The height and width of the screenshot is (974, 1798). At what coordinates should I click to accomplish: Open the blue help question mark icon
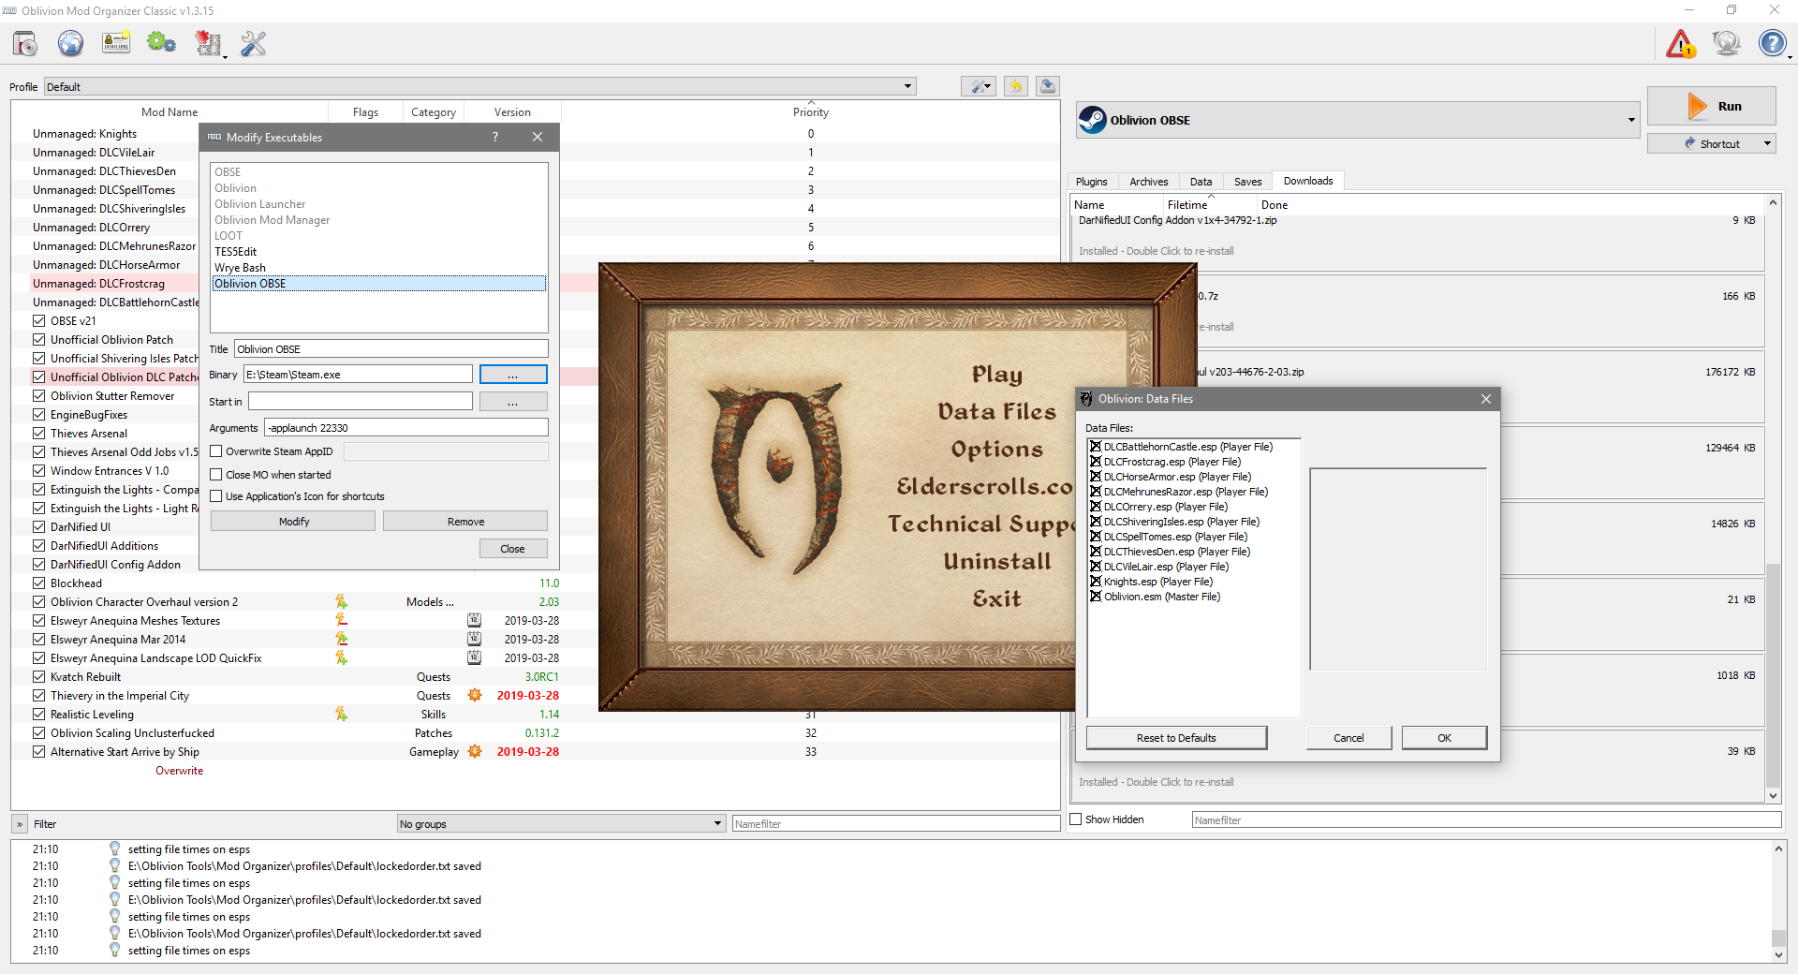click(x=1772, y=43)
